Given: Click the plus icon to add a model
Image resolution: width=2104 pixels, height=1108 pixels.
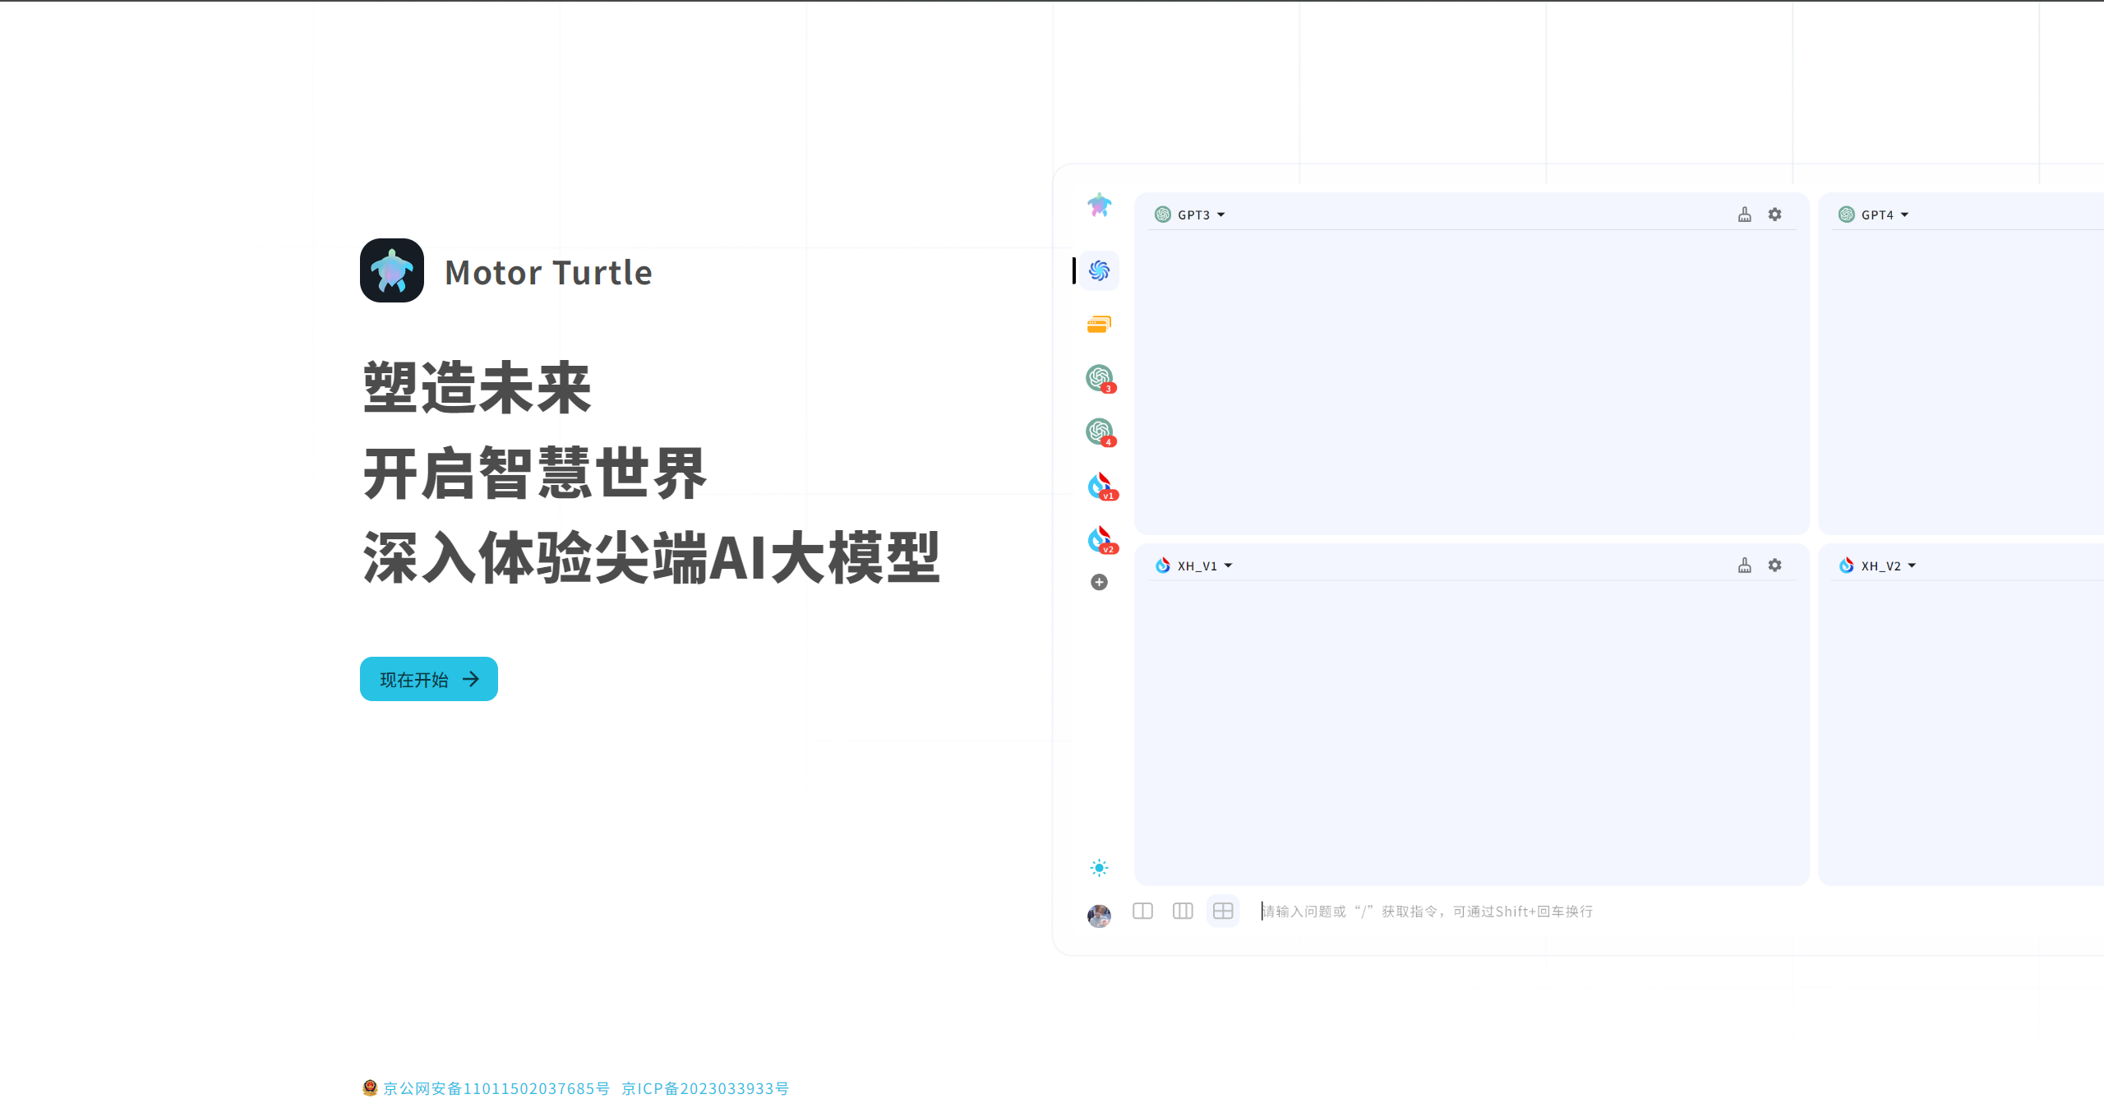Looking at the screenshot, I should [x=1099, y=582].
